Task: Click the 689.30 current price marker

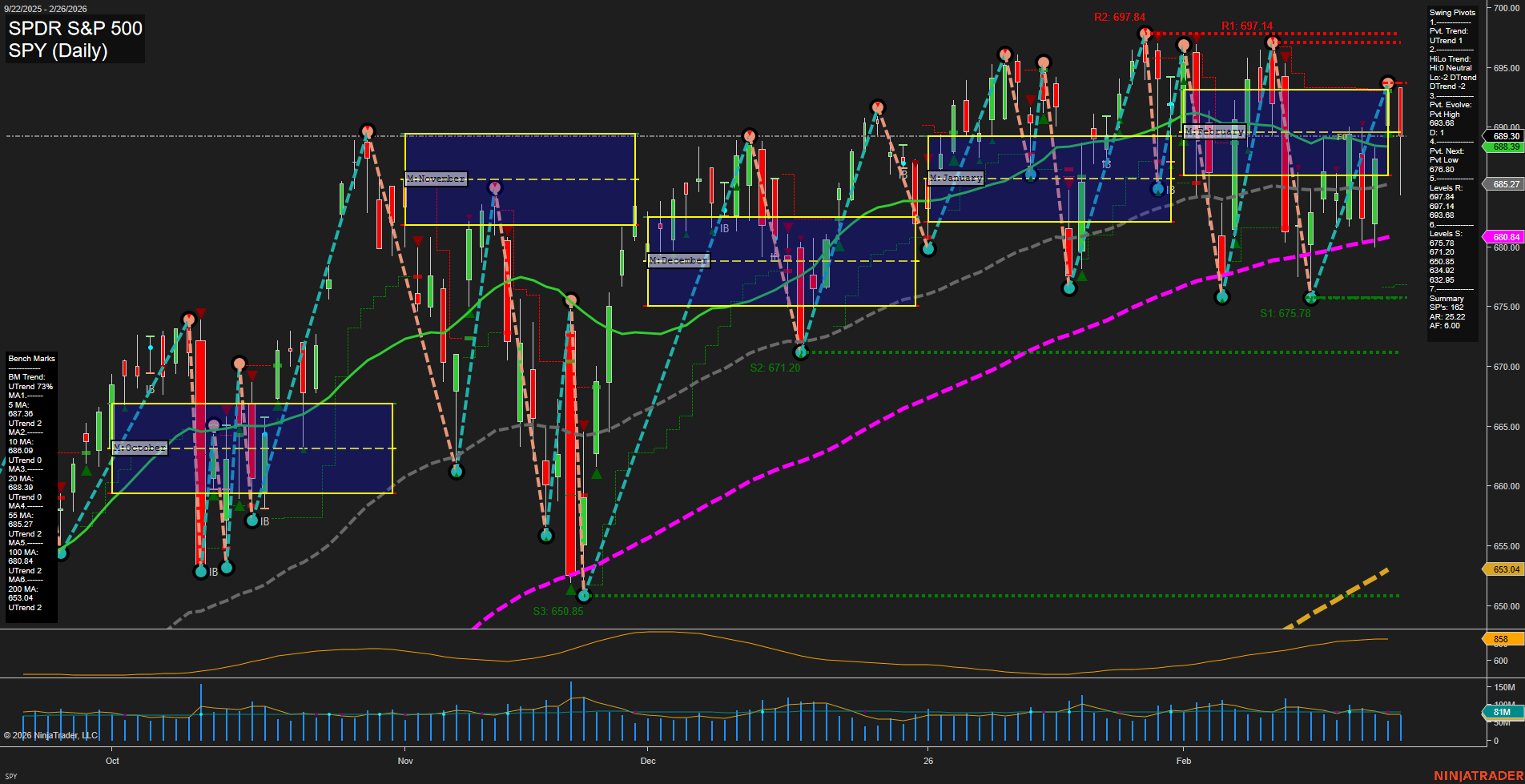Action: click(x=1505, y=136)
